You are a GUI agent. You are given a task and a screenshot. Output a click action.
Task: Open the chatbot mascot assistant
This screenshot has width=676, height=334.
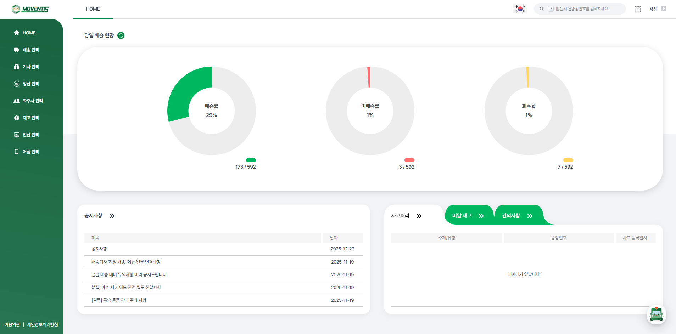point(657,315)
